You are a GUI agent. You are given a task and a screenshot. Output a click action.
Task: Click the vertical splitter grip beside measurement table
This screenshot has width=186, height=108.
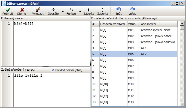tap(90, 61)
